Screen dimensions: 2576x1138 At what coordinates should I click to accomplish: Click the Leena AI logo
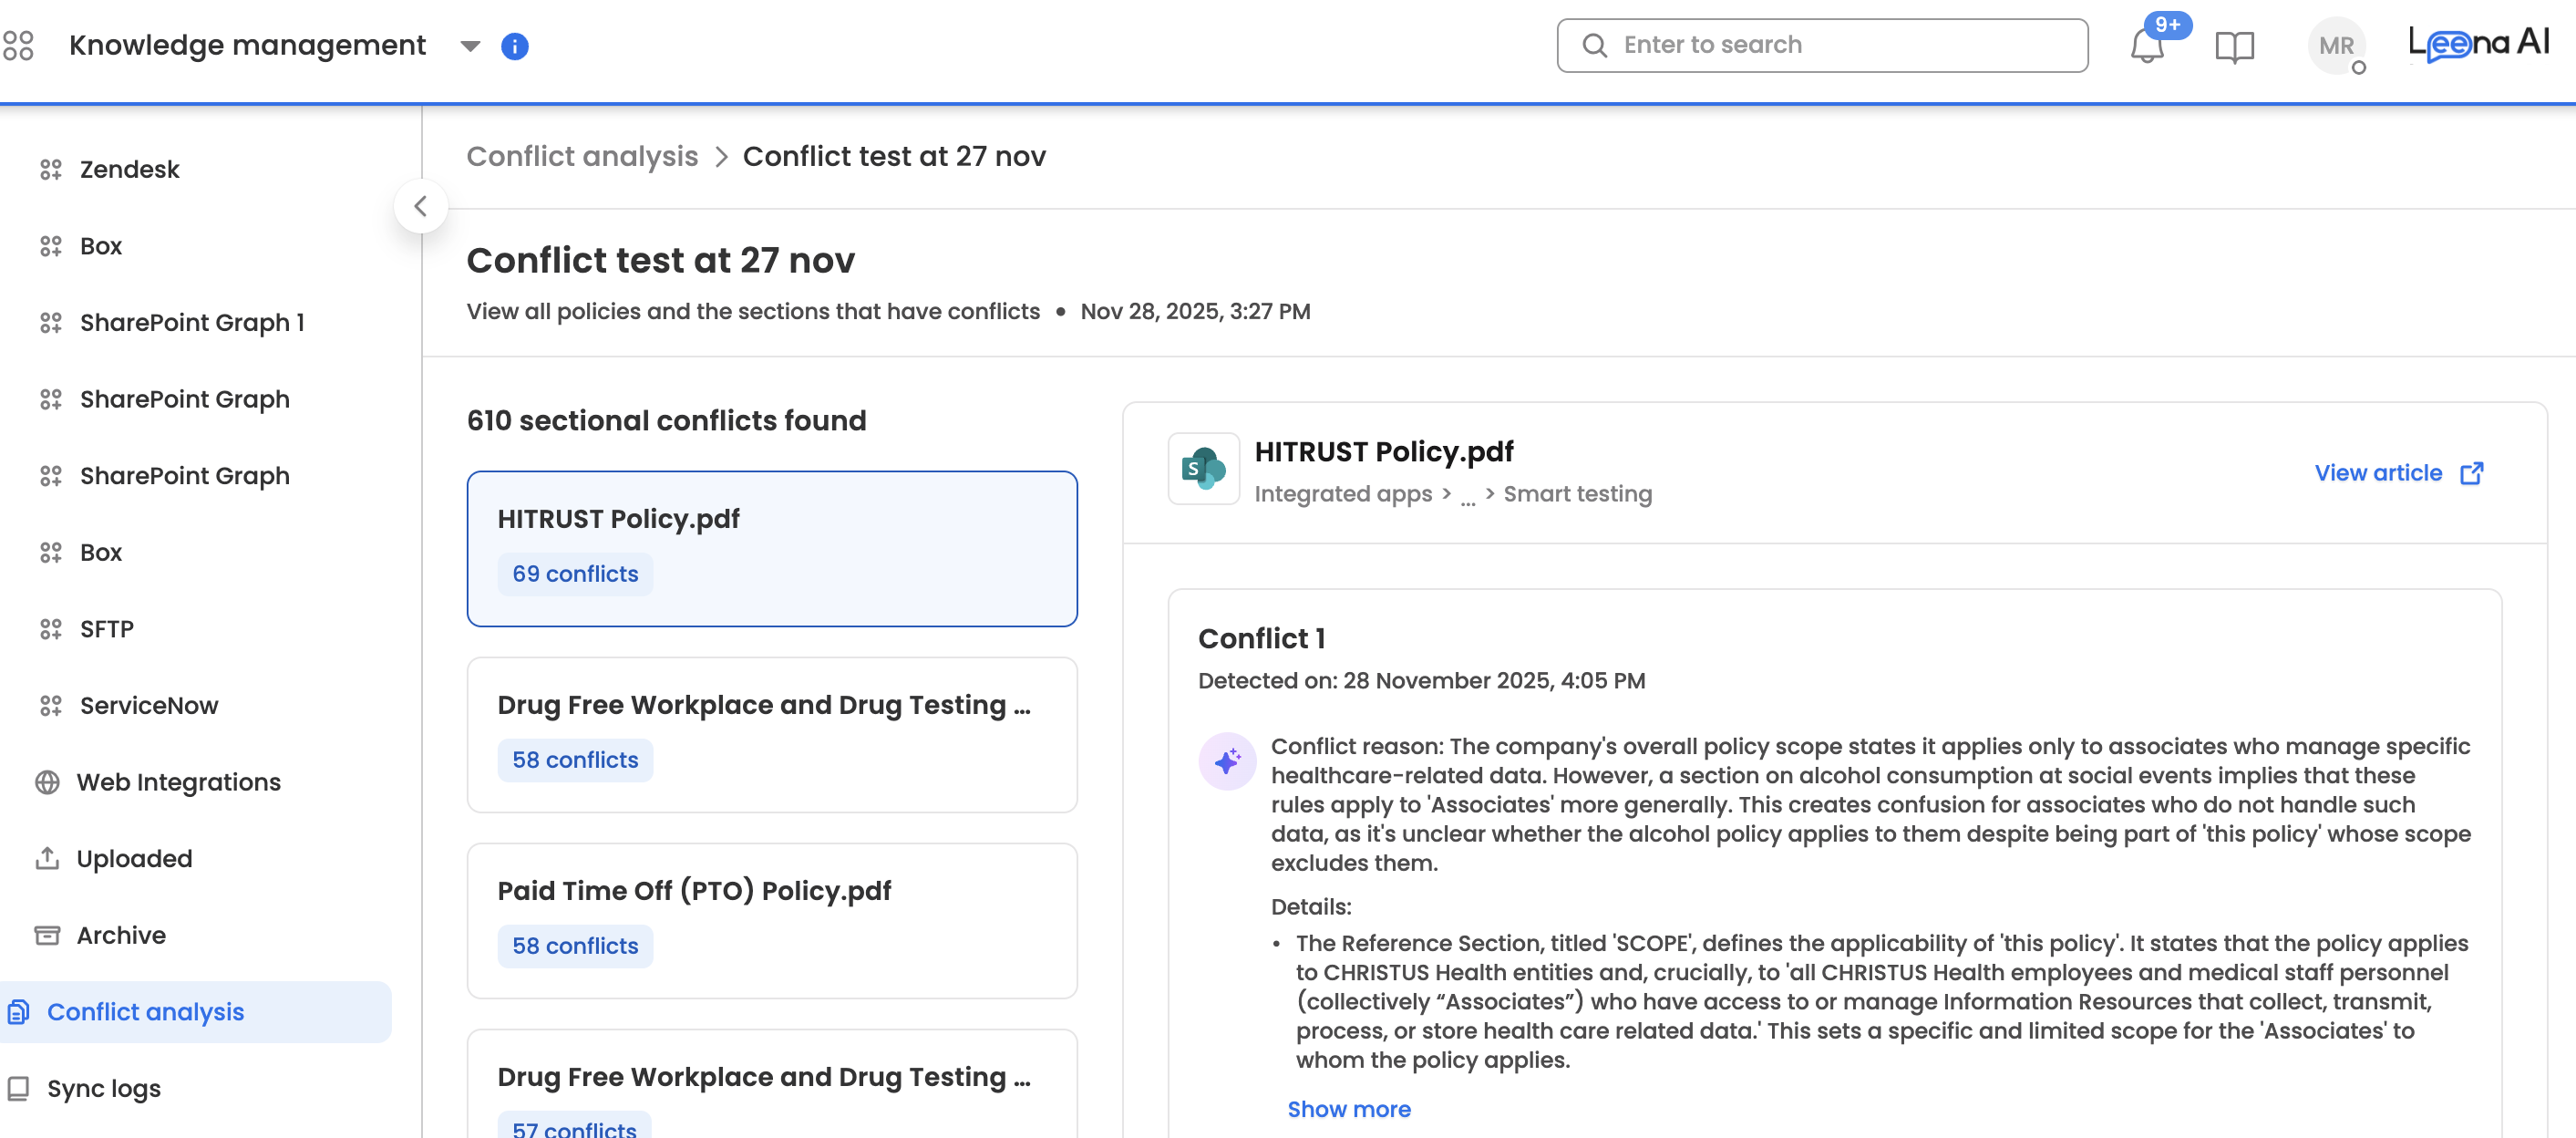(x=2478, y=44)
